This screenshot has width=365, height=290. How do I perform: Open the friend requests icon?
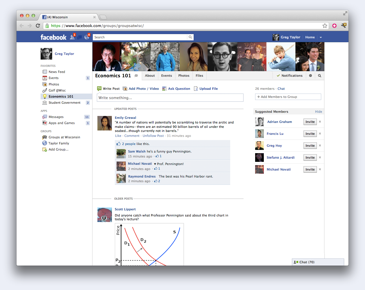tap(72, 37)
